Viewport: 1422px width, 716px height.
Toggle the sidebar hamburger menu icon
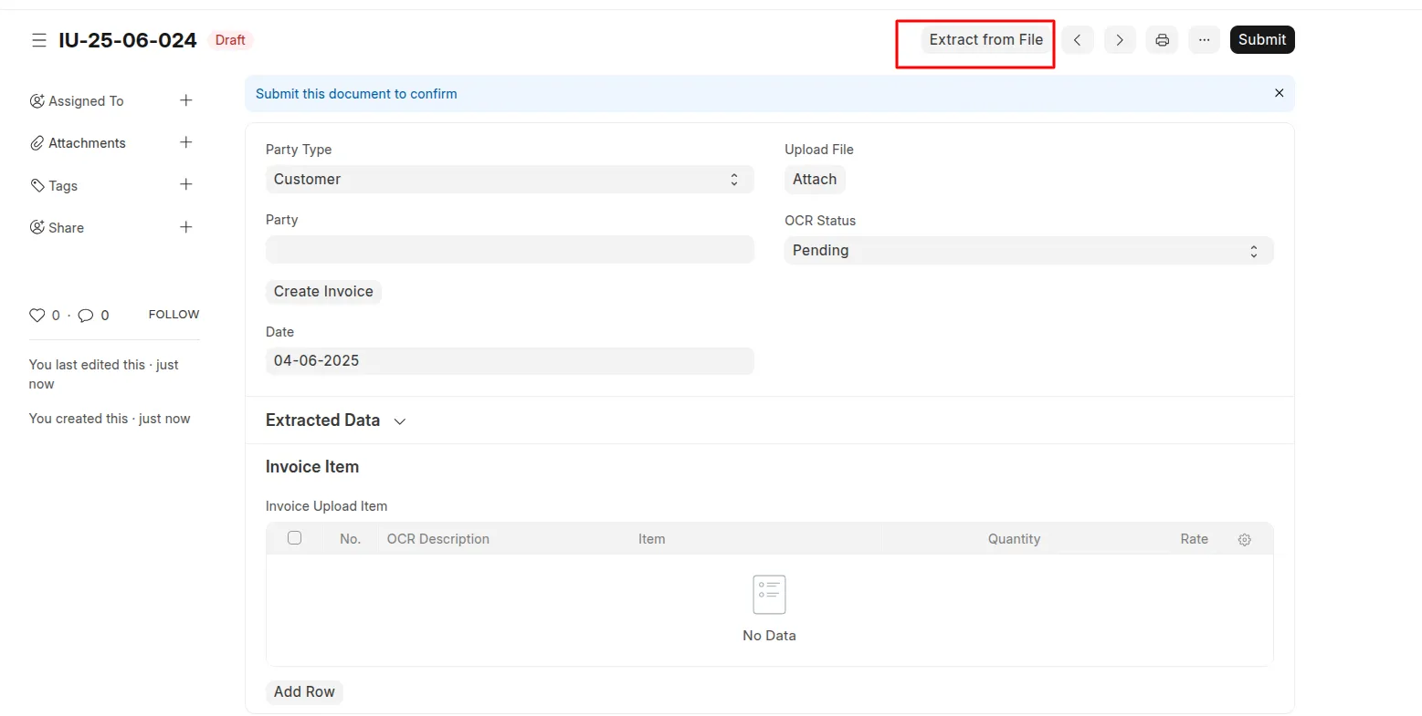pyautogui.click(x=38, y=40)
